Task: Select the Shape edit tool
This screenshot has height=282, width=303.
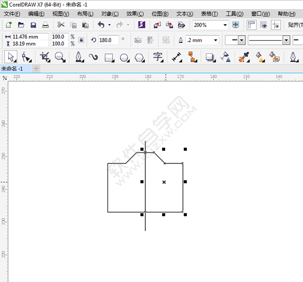Action: 26,57
